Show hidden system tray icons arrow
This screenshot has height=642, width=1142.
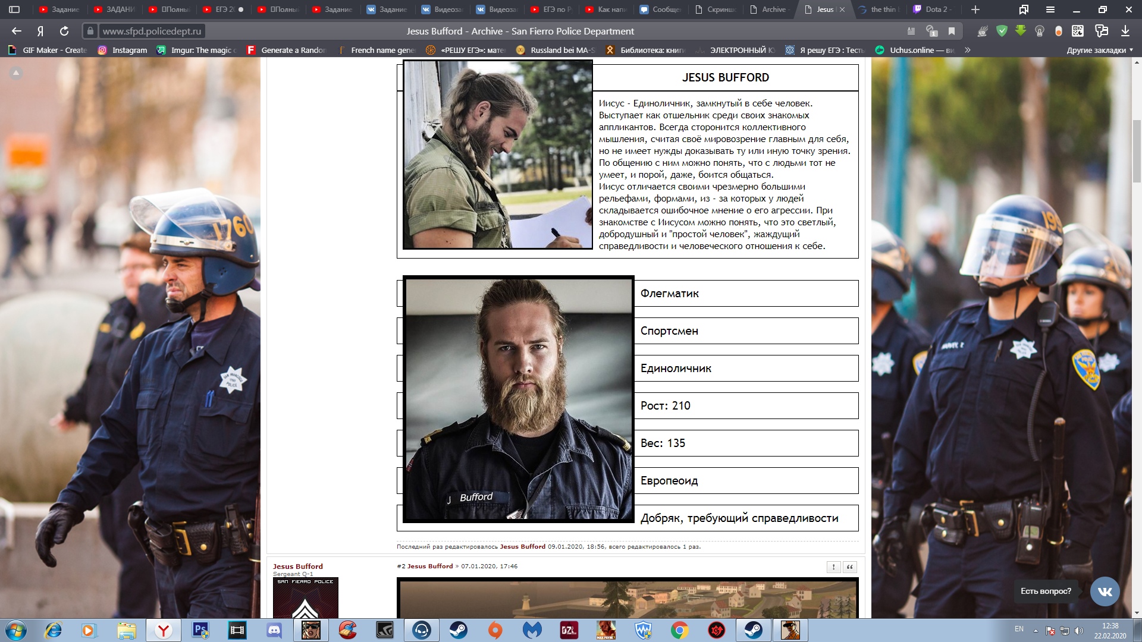tap(1036, 630)
